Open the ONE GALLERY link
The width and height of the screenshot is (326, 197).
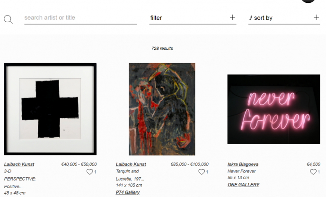[244, 185]
